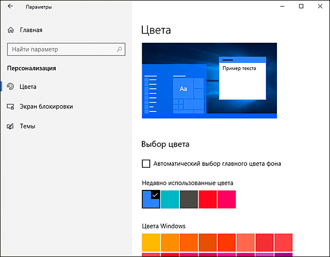
Task: Click the Цвета page title
Action: point(156,30)
